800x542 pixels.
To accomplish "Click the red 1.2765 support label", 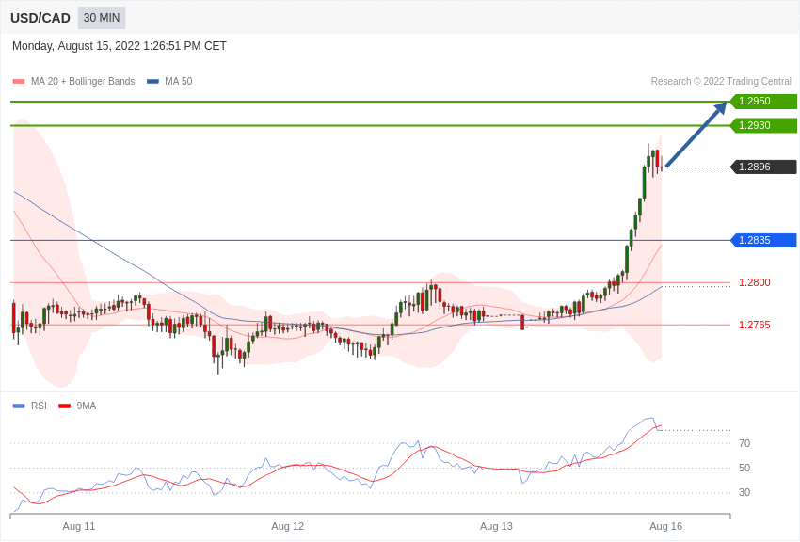I will click(754, 325).
